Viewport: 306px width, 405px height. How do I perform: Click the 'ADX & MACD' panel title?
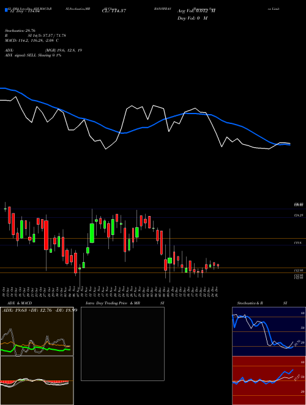coord(20,303)
